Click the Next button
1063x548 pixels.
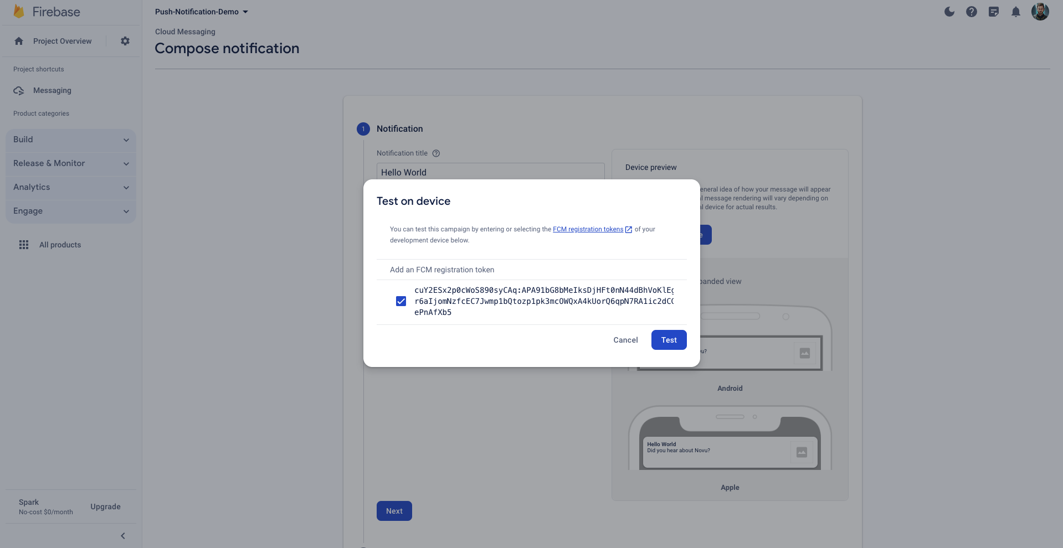(394, 511)
